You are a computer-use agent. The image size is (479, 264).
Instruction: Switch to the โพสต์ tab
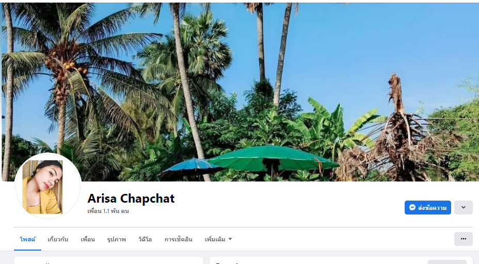(x=27, y=239)
